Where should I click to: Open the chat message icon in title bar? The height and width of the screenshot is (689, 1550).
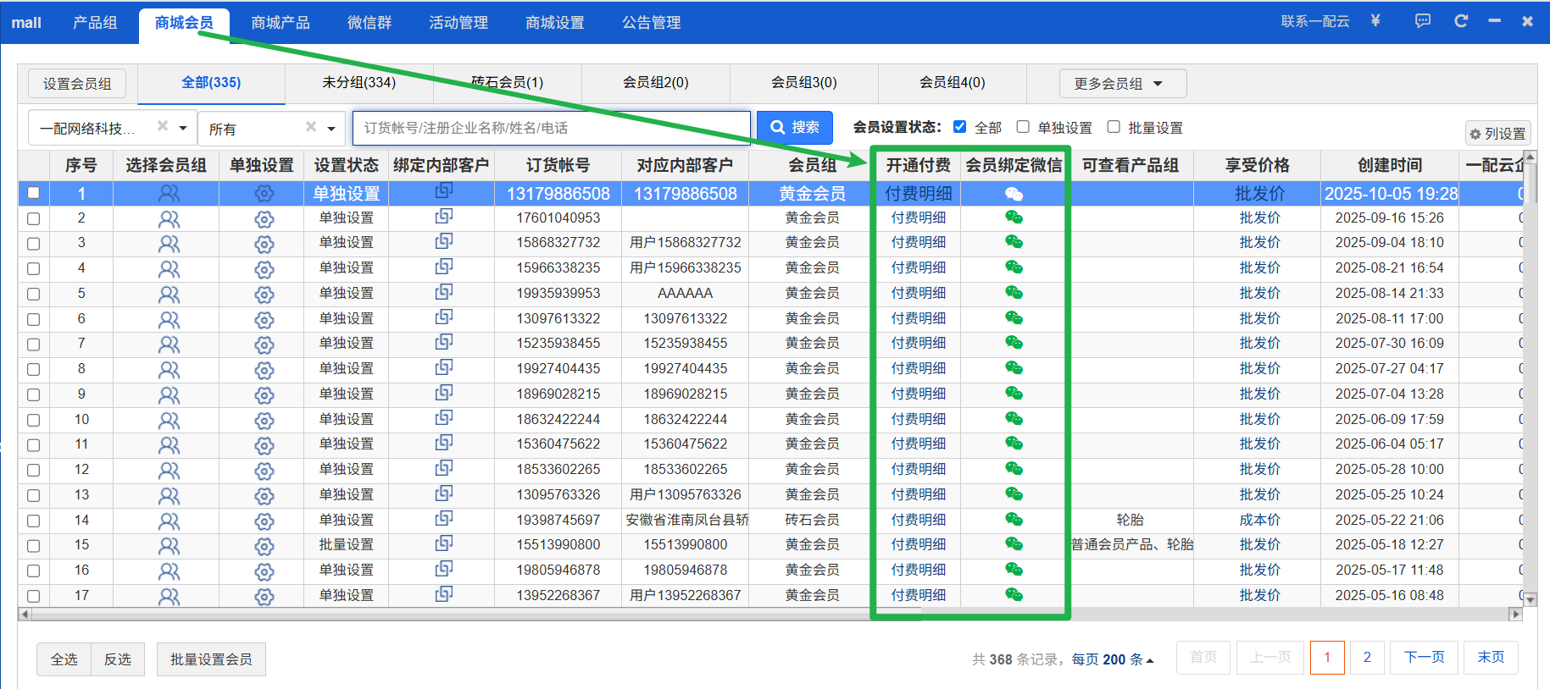coord(1423,21)
